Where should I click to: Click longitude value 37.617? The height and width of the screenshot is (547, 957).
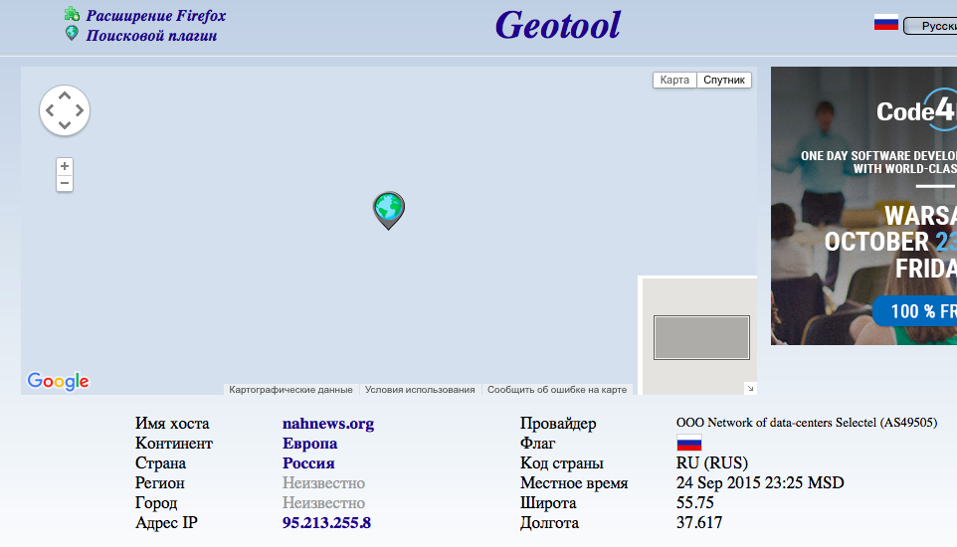(698, 522)
